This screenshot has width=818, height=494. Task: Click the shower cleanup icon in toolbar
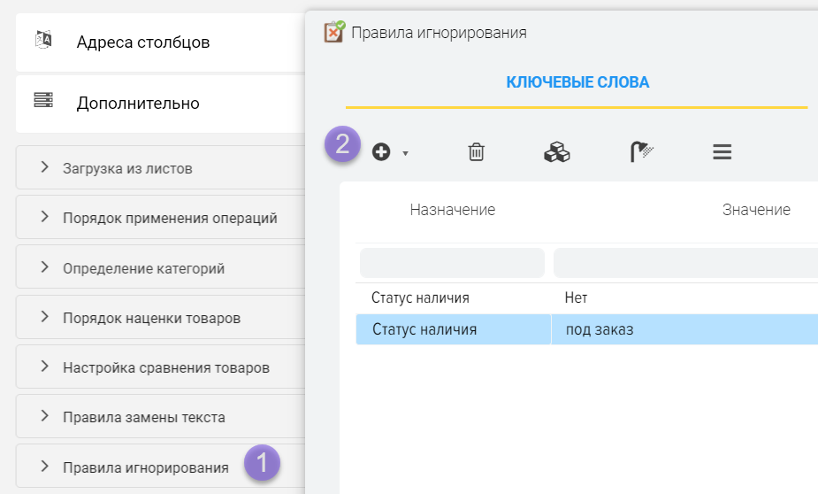coord(642,152)
